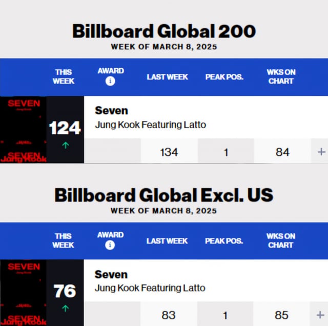Click Wks On Chart header in Global Excl. US
328x326 pixels.
coord(281,240)
